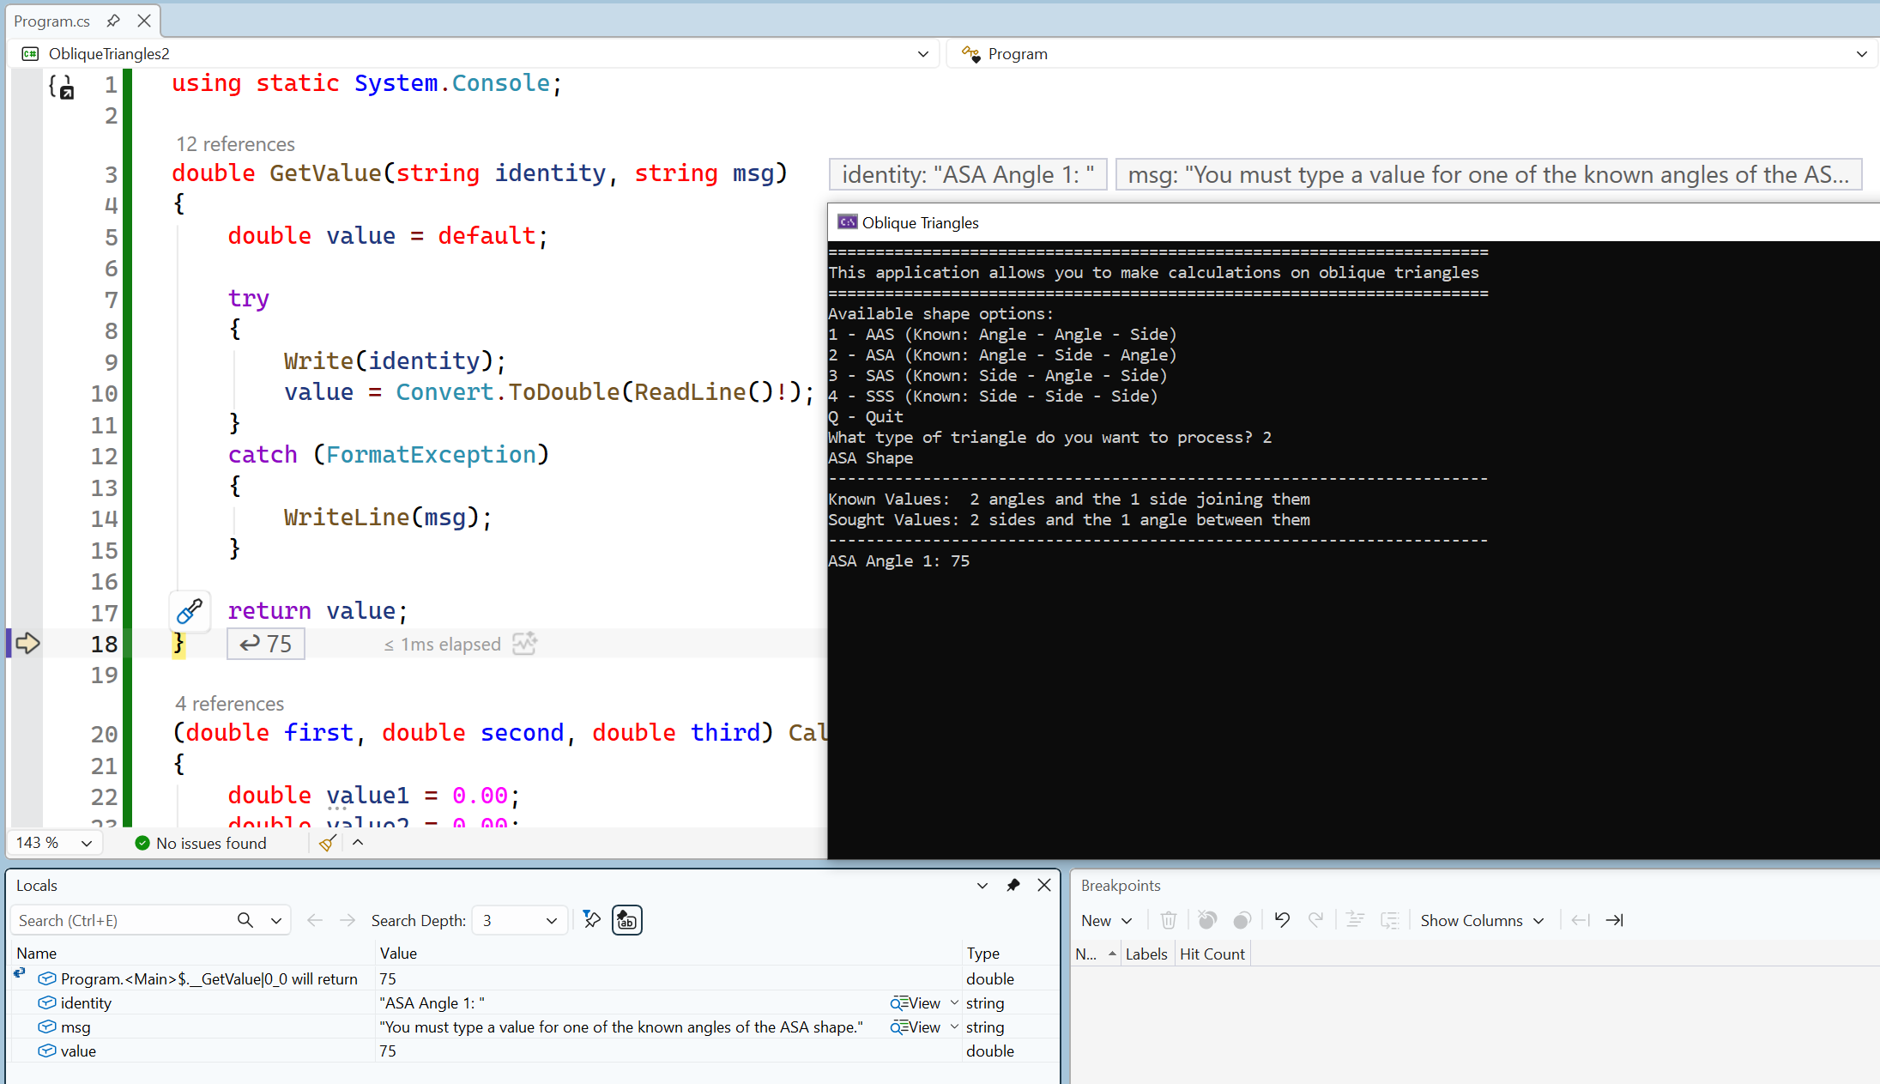Click the Hit Count column header
This screenshot has height=1084, width=1880.
click(x=1212, y=954)
